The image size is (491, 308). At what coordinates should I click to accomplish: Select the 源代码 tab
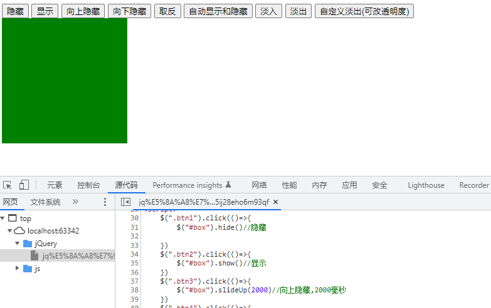(126, 185)
